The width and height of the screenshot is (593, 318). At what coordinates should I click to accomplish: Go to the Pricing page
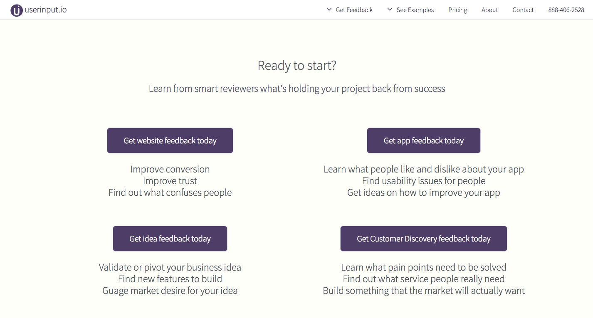458,10
